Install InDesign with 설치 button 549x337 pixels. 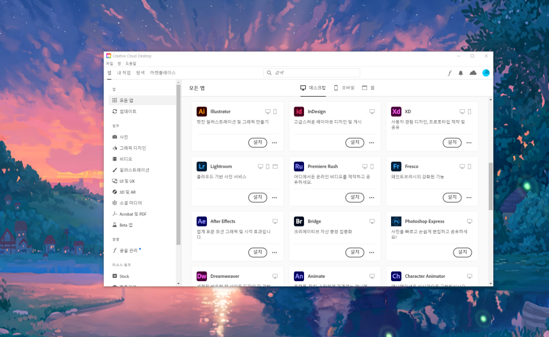355,142
